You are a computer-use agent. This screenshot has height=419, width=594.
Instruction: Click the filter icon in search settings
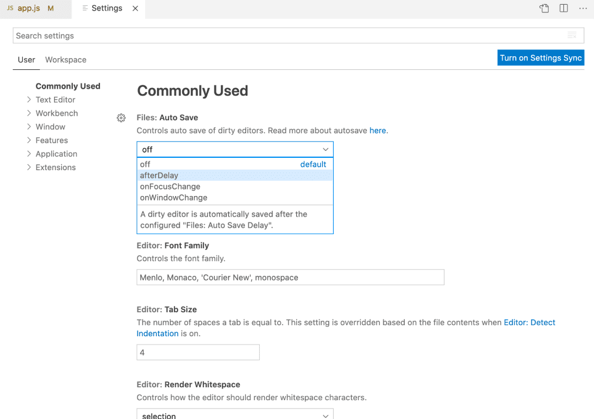[572, 36]
